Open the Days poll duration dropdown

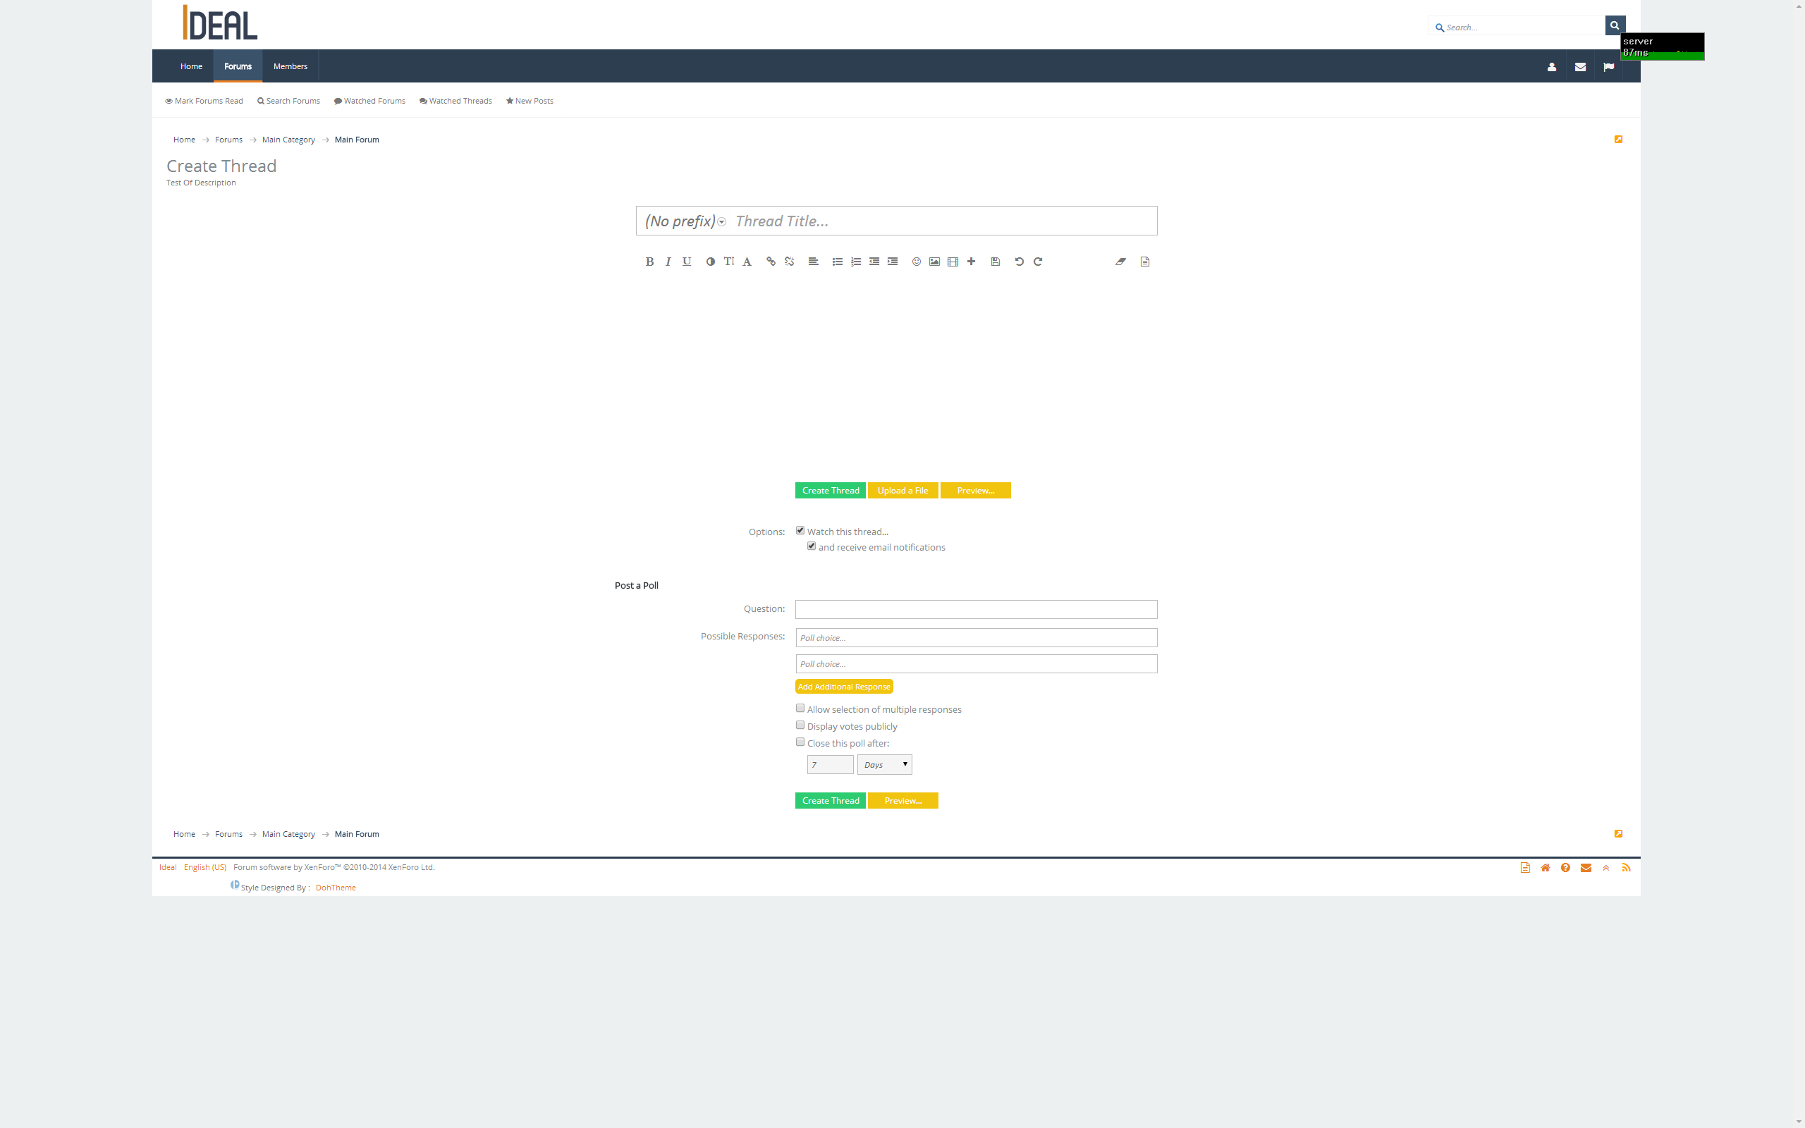click(884, 765)
